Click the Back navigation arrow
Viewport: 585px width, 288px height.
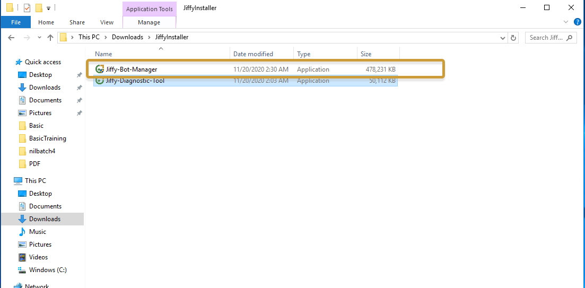[12, 38]
